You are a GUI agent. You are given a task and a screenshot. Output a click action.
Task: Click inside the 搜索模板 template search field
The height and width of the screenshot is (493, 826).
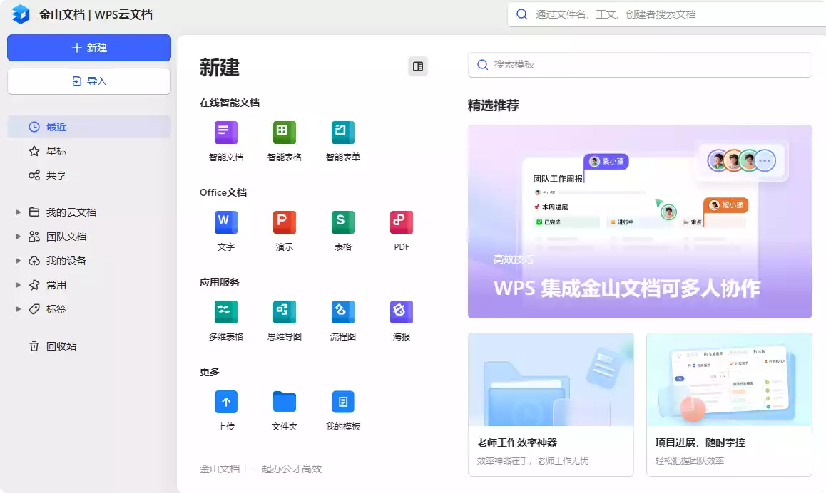[640, 64]
